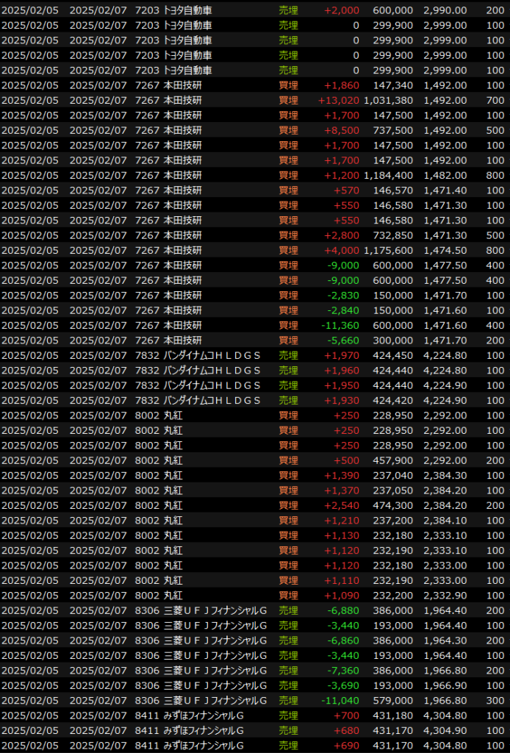Viewport: 510px width, 753px height.
Task: Select the +570 profit for 本田技研
Action: pos(347,190)
